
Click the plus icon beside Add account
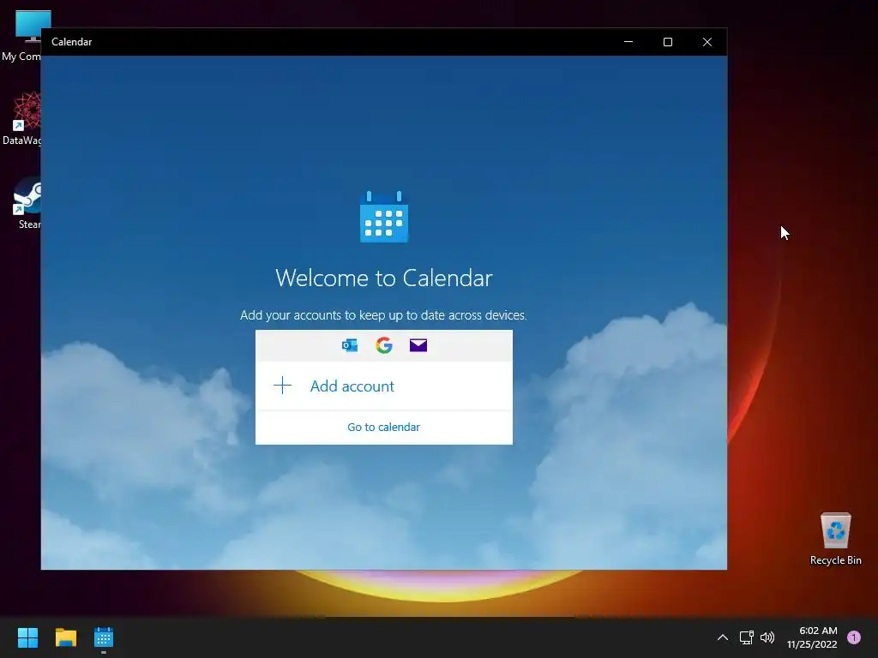tap(283, 386)
